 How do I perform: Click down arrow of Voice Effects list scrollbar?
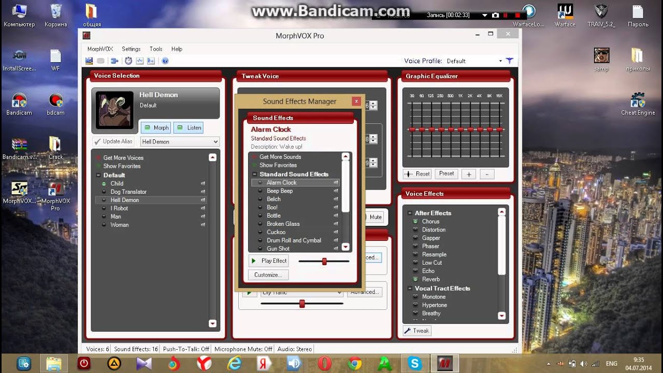tap(501, 315)
